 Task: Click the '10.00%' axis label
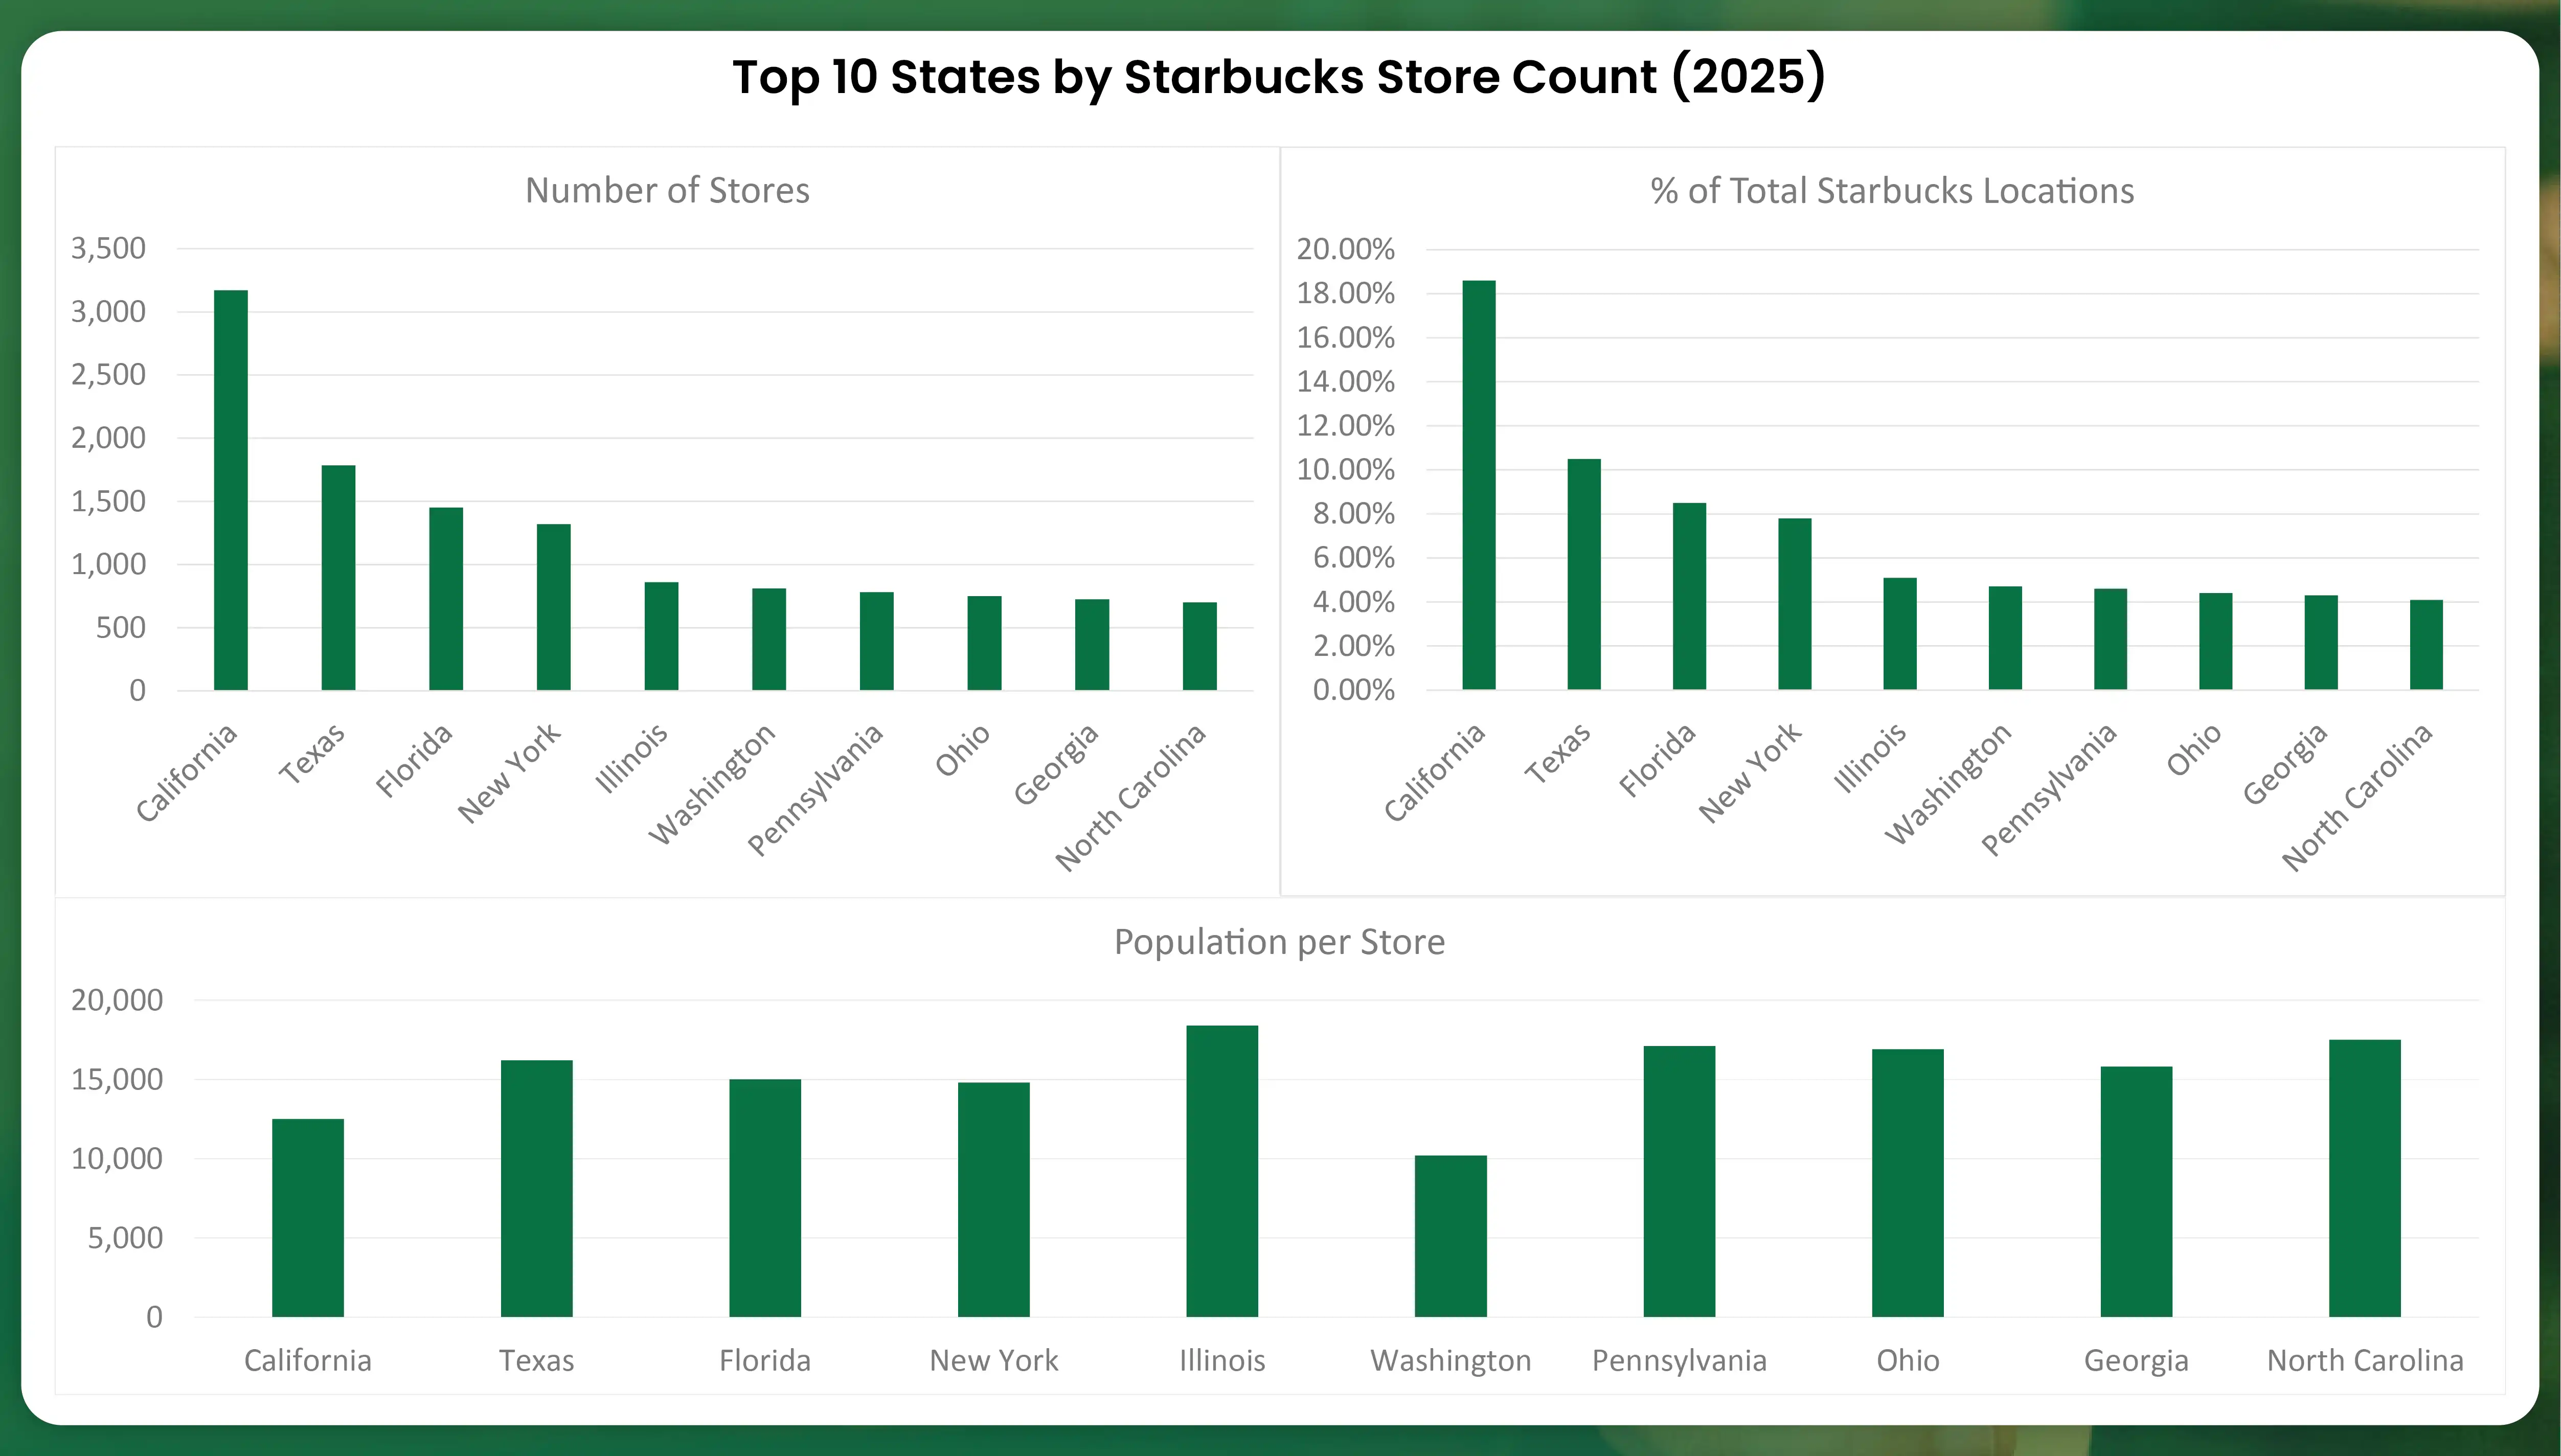pyautogui.click(x=1346, y=469)
